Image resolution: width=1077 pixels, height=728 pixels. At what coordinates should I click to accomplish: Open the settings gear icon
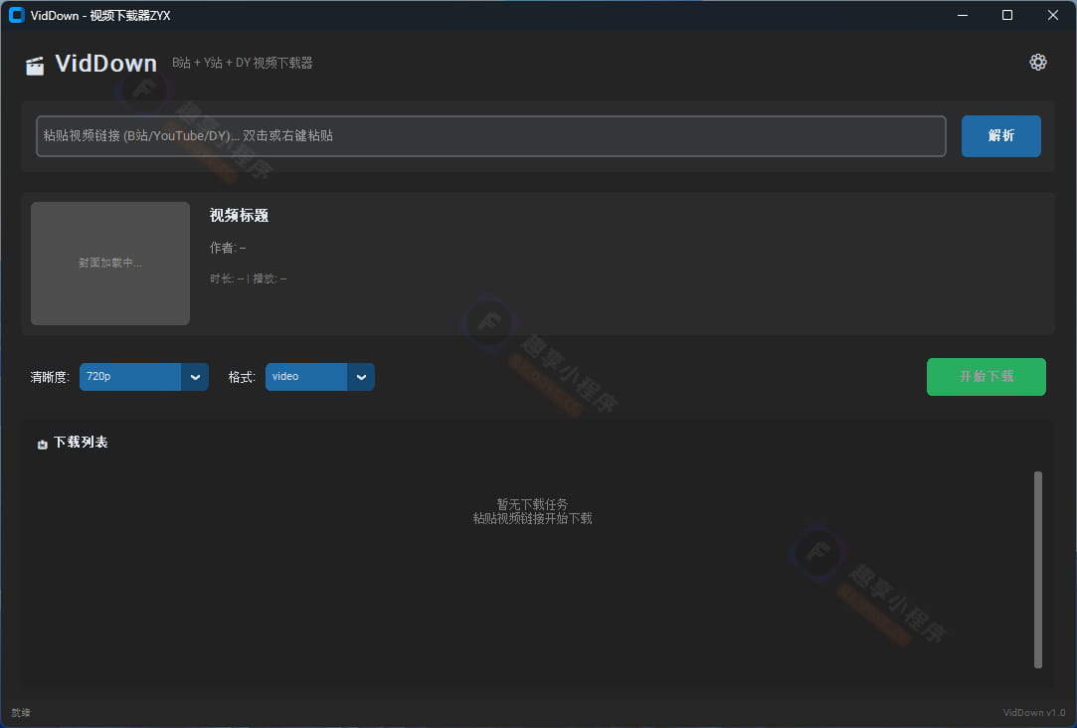point(1038,62)
